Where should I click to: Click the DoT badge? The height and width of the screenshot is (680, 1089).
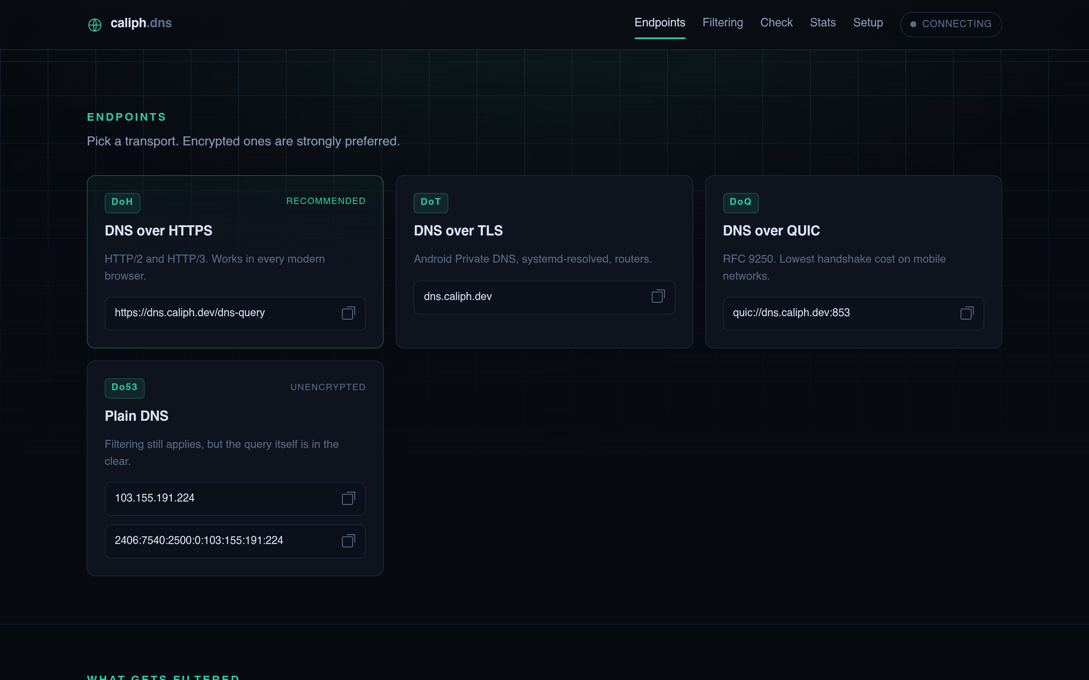pos(430,202)
